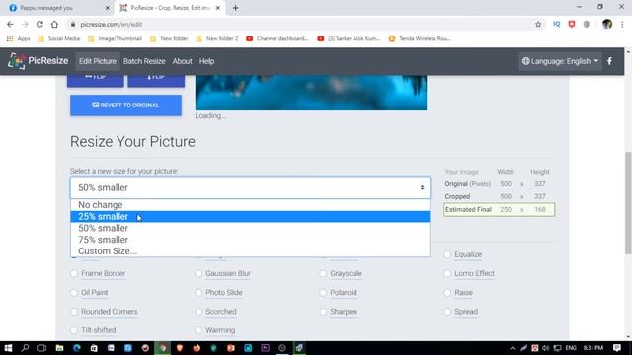Open the Social Media bookmark folder
Image resolution: width=632 pixels, height=355 pixels.
tap(59, 38)
